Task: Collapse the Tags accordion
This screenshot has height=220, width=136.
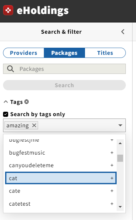Action: (x=6, y=102)
